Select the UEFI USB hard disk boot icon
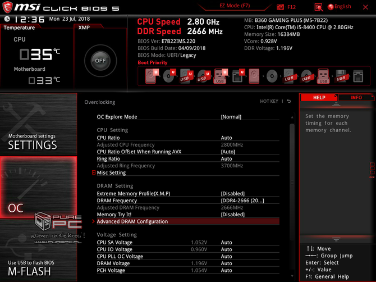This screenshot has width=376, height=282. [x=186, y=76]
